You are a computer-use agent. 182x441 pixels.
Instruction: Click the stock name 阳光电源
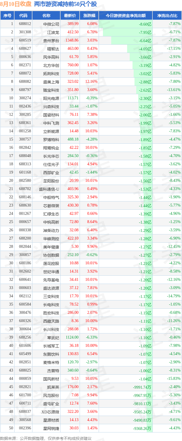[x=51, y=98]
